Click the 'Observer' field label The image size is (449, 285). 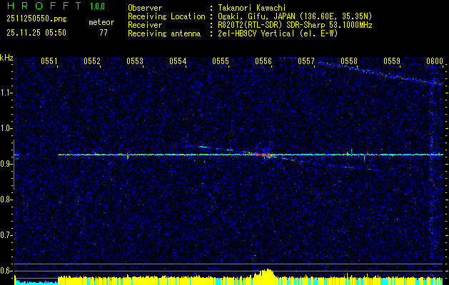click(145, 8)
